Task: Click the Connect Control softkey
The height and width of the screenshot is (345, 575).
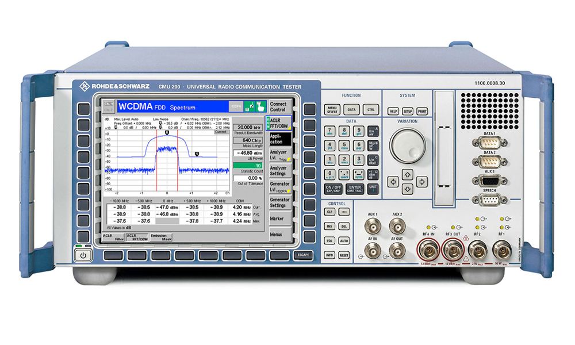Action: coord(279,107)
